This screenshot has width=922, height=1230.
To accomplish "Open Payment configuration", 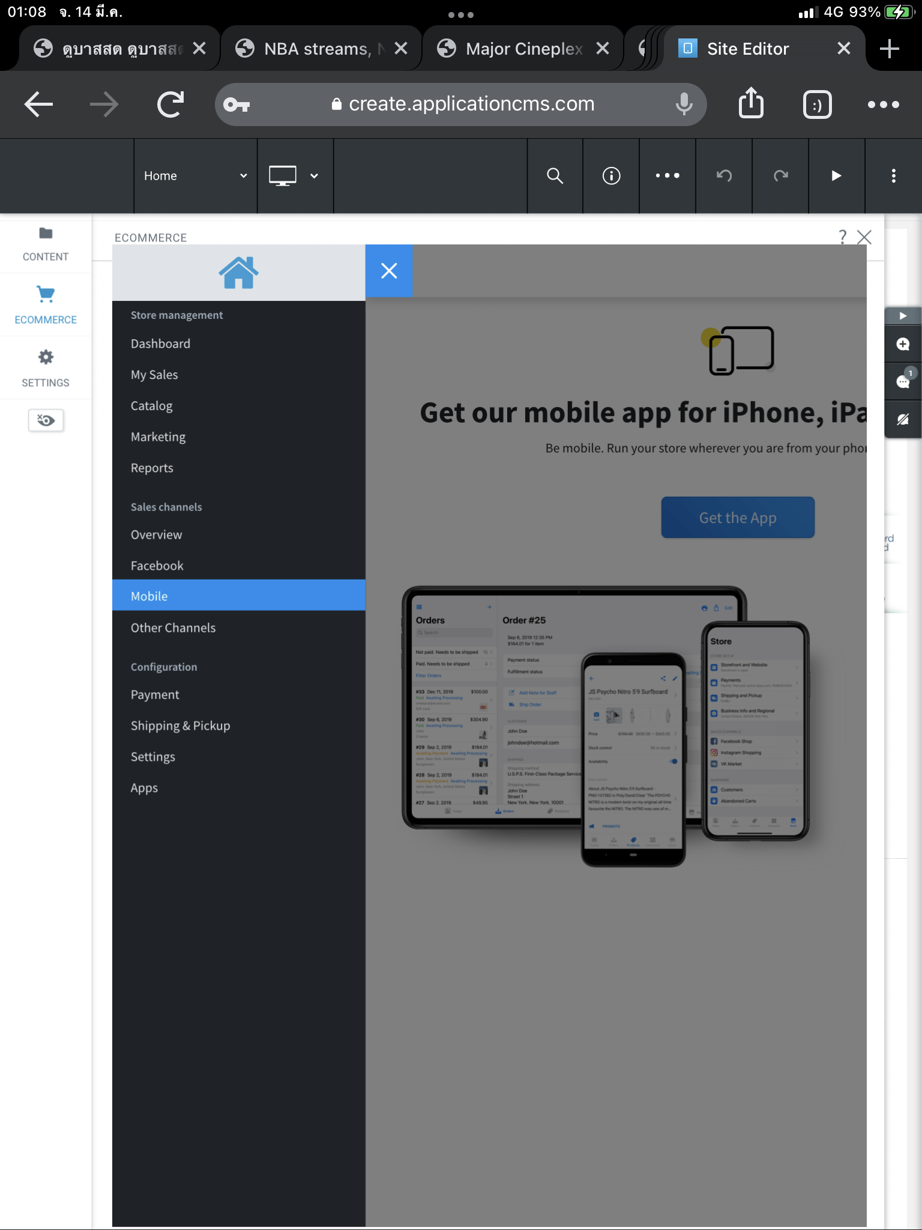I will [239, 695].
